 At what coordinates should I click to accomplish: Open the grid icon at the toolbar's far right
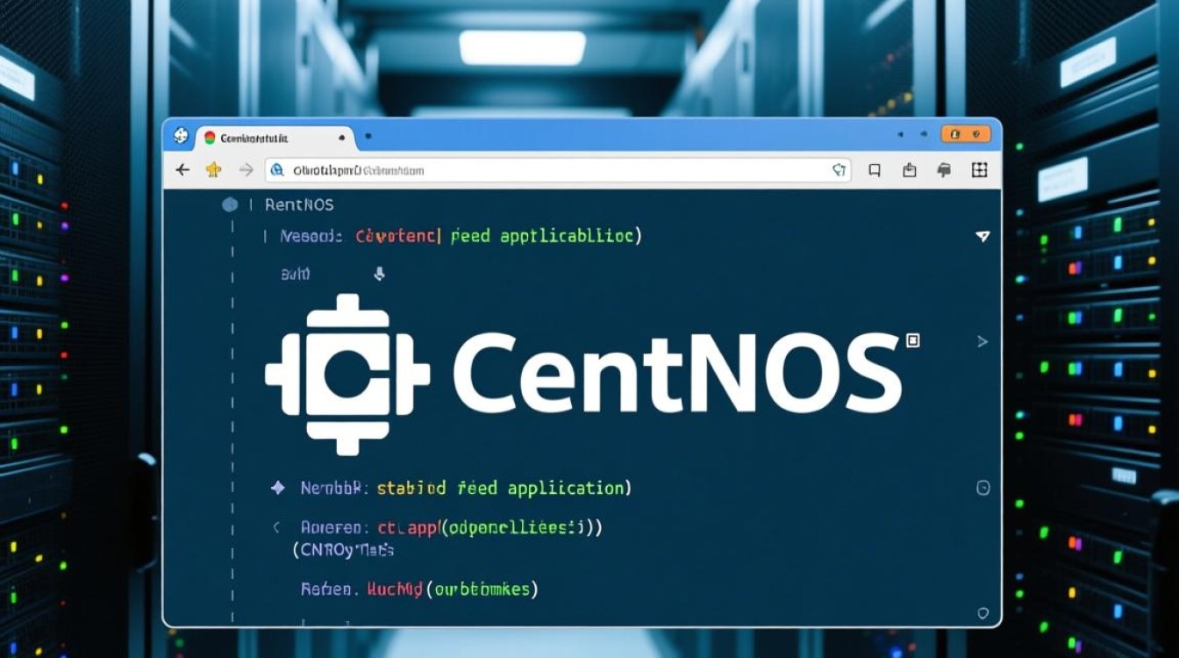[980, 170]
